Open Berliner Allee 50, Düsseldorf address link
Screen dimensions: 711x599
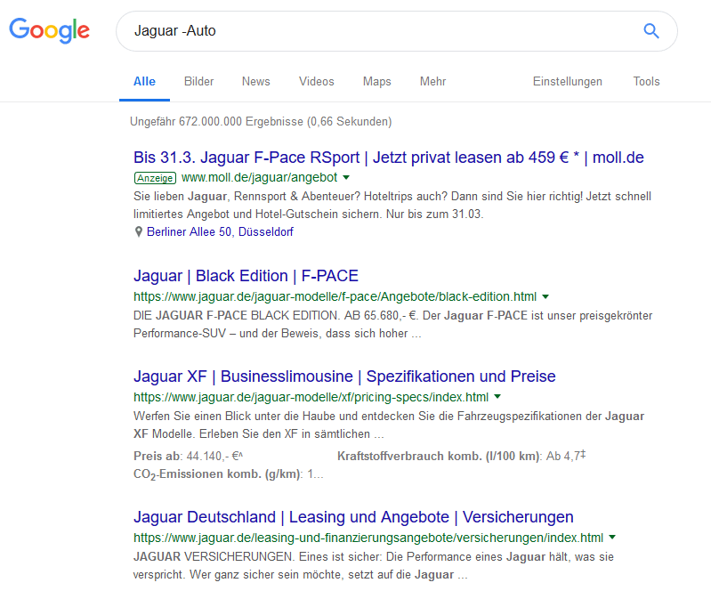[x=220, y=231]
